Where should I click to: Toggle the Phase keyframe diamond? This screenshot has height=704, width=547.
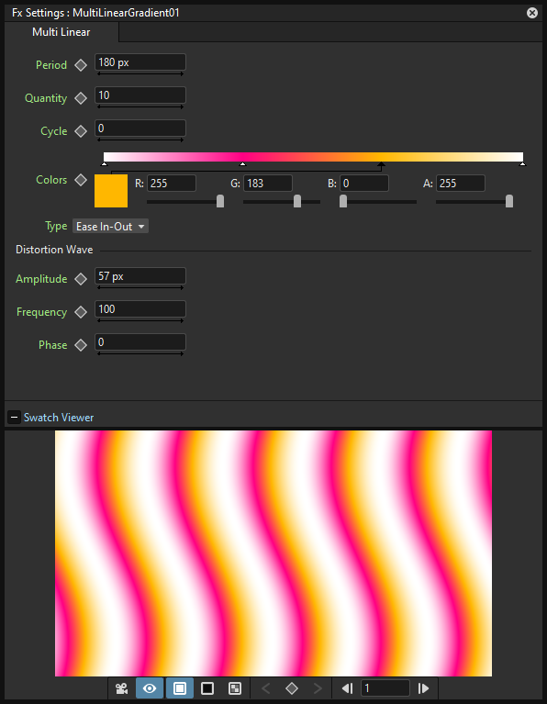click(x=81, y=345)
